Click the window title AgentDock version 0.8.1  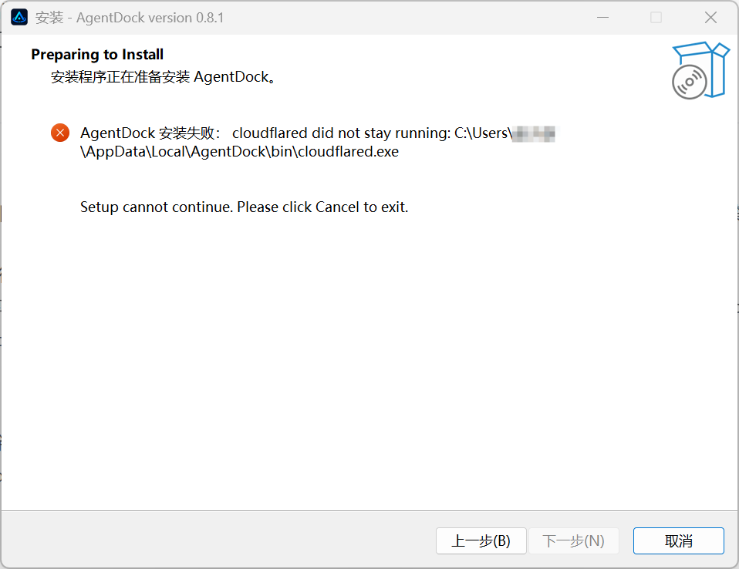coord(150,18)
